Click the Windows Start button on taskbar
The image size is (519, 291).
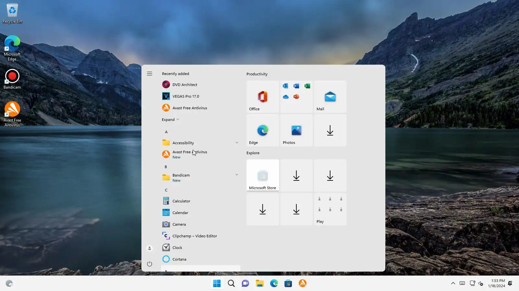point(217,284)
